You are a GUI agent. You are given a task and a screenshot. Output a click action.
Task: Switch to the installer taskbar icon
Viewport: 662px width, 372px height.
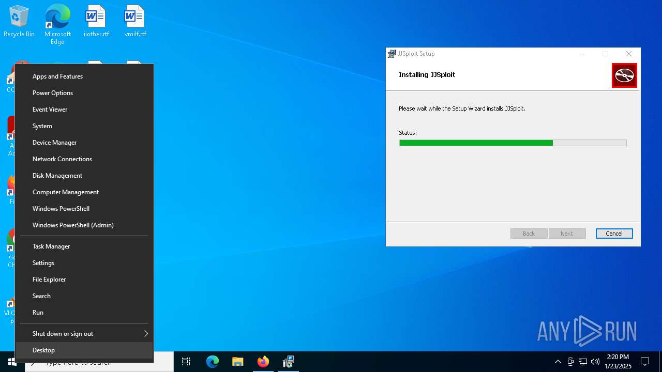[289, 362]
